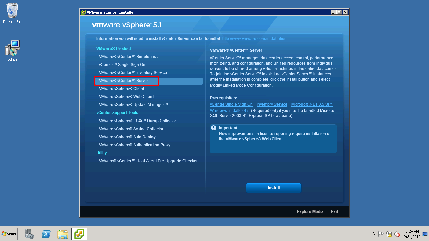Click the Microsoft .NET 3.5 SP1 prerequisite link
429x241 pixels.
coord(312,104)
